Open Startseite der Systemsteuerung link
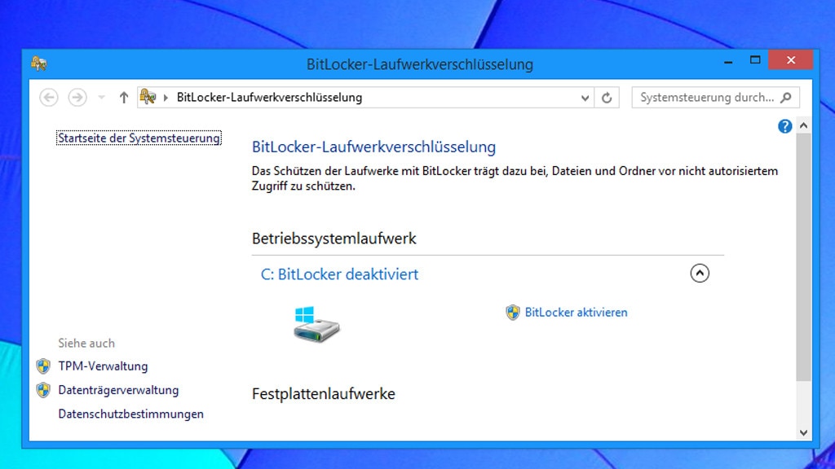835x469 pixels. point(139,138)
